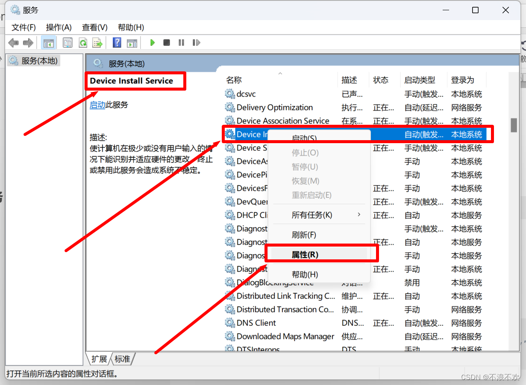The width and height of the screenshot is (526, 385).
Task: Pause the service with toolbar pause icon
Action: [x=181, y=43]
